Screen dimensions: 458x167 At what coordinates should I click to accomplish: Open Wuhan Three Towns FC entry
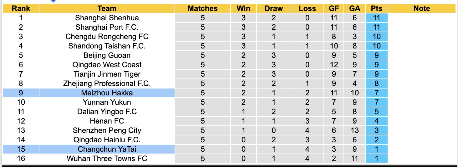[x=107, y=159]
